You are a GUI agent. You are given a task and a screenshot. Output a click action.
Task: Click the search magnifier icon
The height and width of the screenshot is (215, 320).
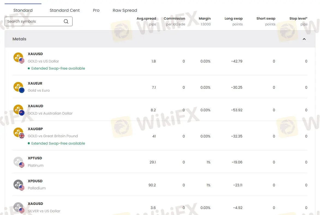tap(66, 21)
